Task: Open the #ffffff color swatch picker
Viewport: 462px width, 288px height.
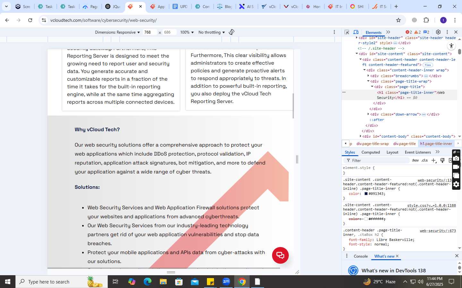Action: coord(366,219)
